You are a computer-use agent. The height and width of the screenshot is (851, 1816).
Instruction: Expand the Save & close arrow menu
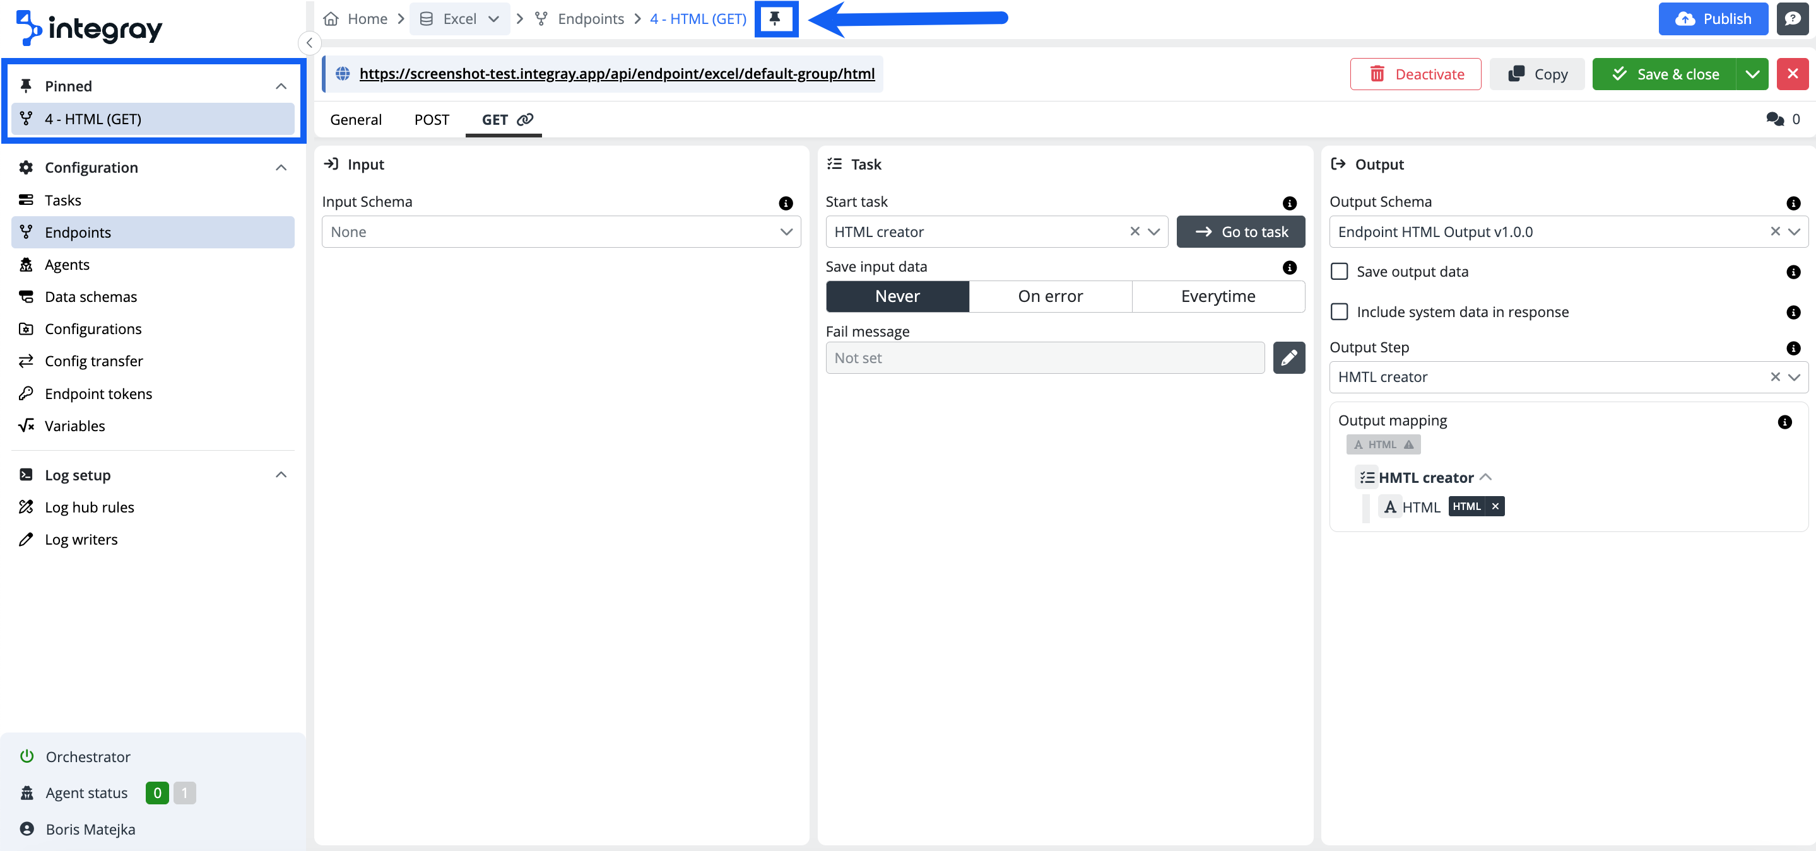(1752, 74)
